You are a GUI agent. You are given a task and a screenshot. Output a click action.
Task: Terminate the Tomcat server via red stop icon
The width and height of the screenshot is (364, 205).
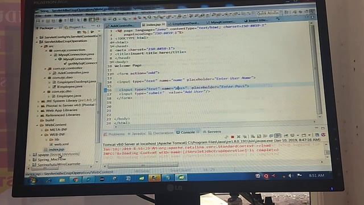pyautogui.click(x=233, y=137)
